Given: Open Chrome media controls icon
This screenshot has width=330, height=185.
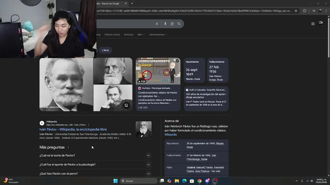Looking at the screenshot, I should click(314, 11).
